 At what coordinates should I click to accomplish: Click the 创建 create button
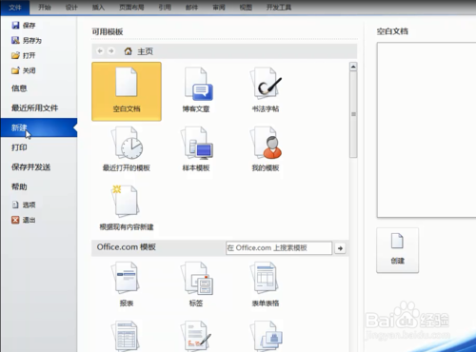397,250
